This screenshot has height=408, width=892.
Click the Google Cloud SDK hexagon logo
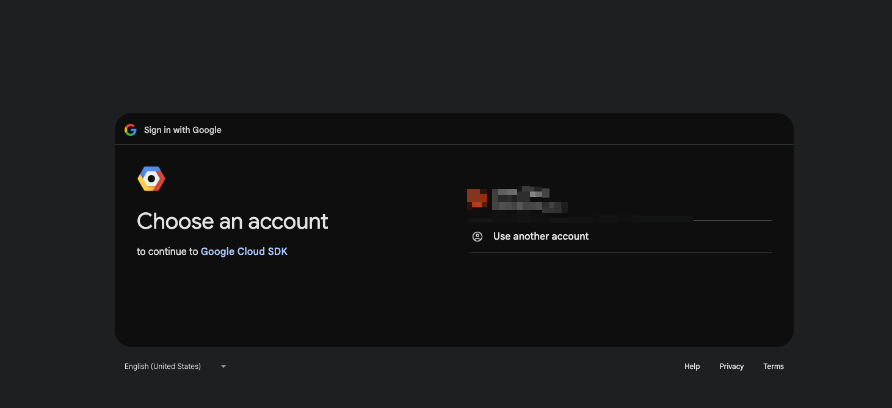151,179
